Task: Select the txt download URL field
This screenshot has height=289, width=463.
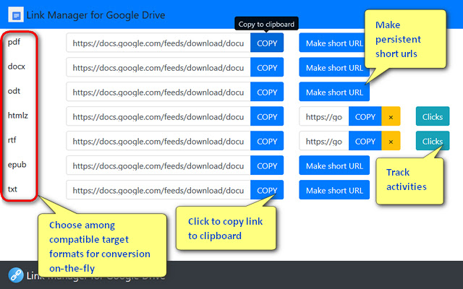Action: tap(158, 189)
